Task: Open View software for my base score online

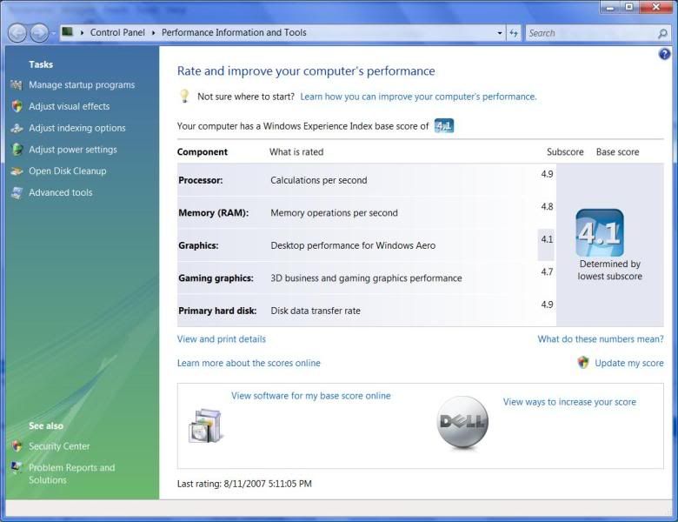Action: pyautogui.click(x=311, y=396)
